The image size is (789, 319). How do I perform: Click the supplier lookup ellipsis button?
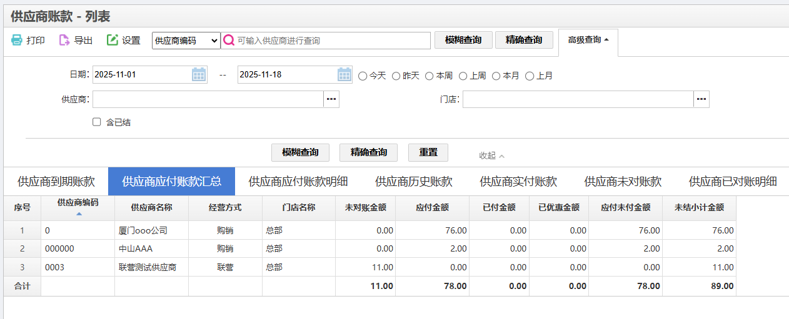tap(331, 99)
